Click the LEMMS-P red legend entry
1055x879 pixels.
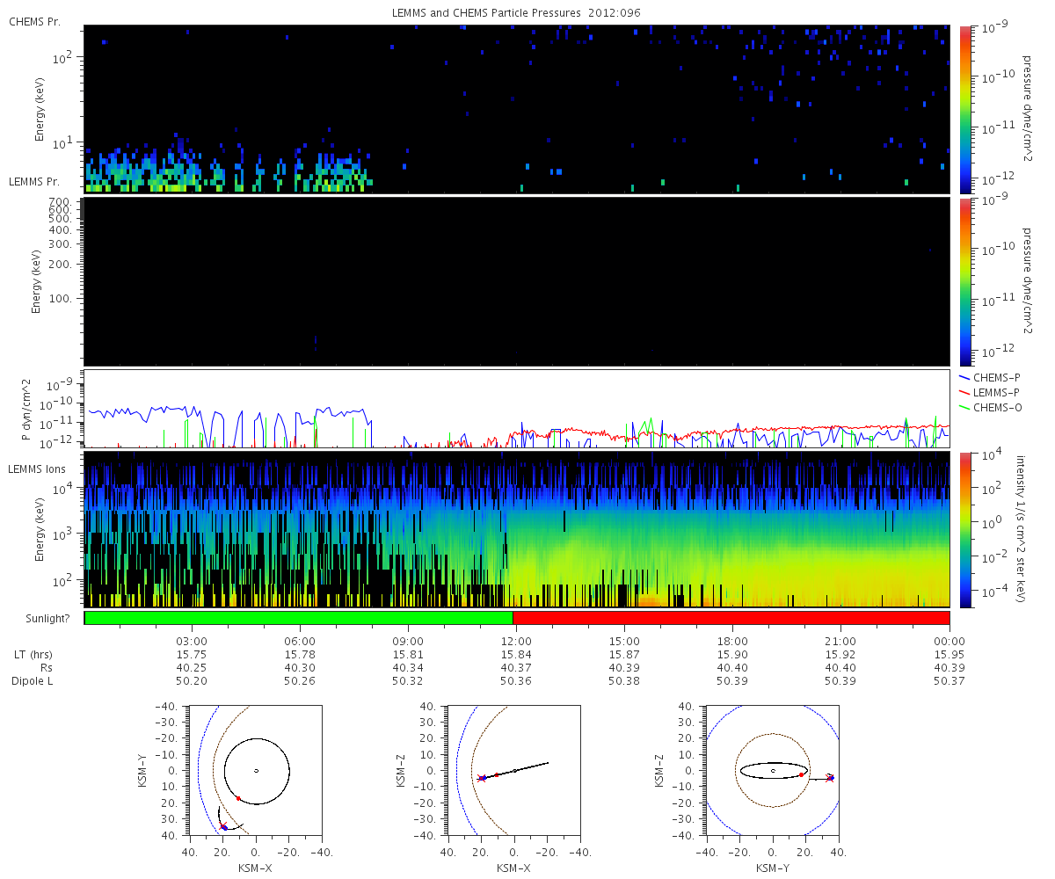click(992, 391)
